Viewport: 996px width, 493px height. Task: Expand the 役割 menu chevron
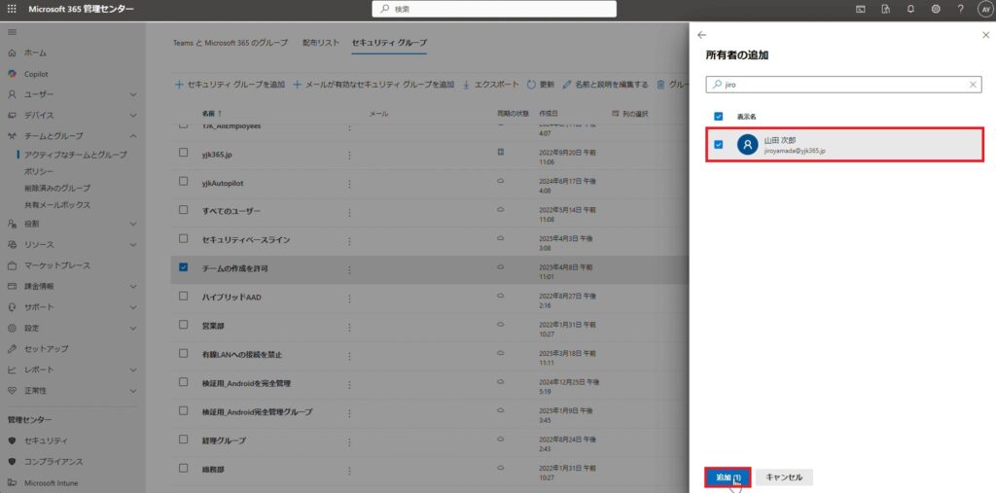pos(133,224)
